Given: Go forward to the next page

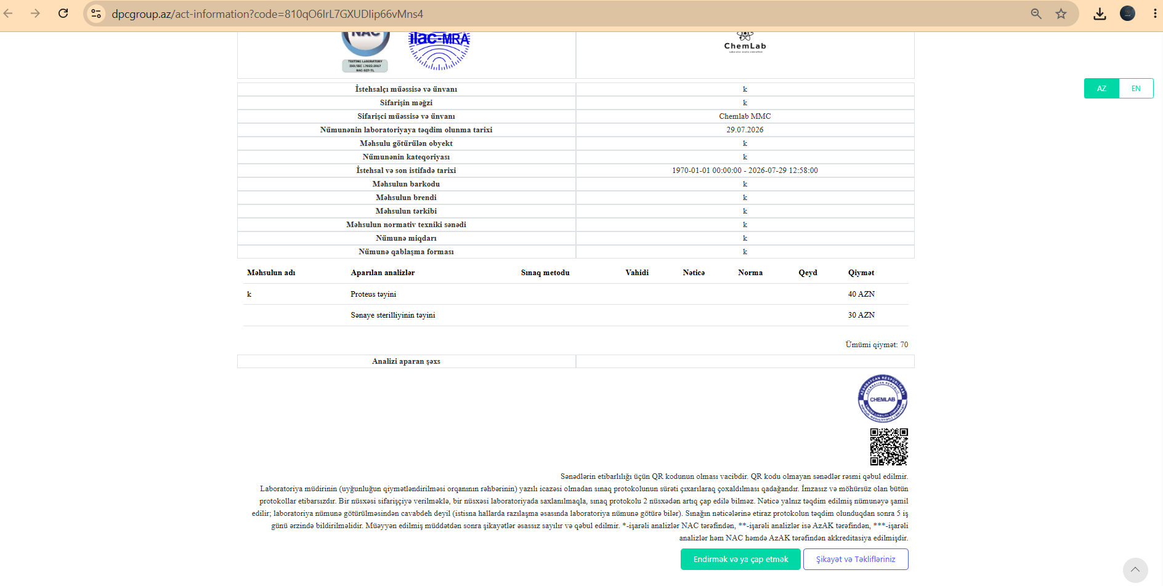Looking at the screenshot, I should [x=35, y=14].
